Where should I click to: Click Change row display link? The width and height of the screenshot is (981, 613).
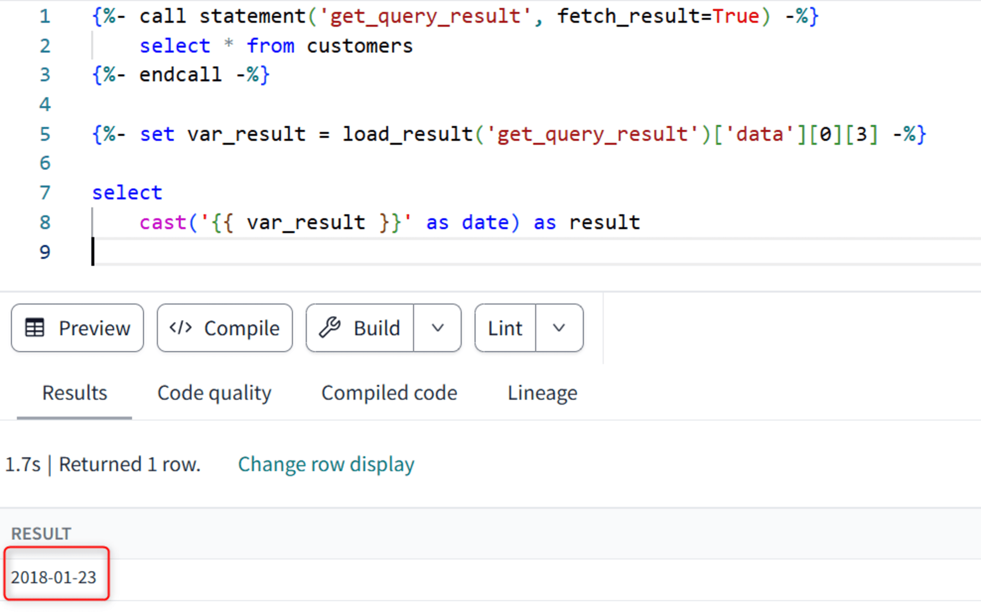(x=326, y=464)
